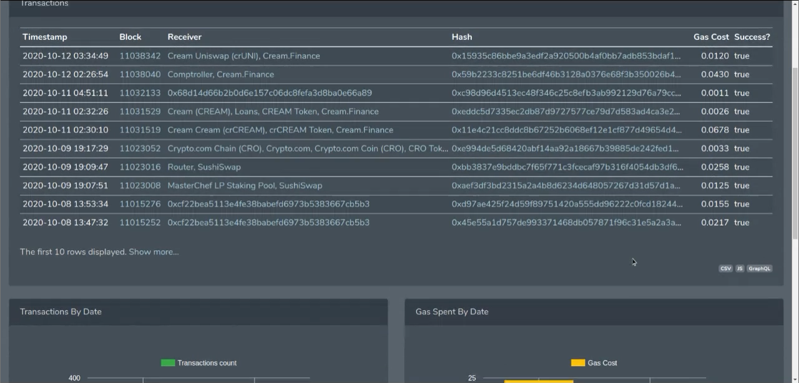Open the GraphQL query for transactions
The image size is (799, 383).
point(759,268)
